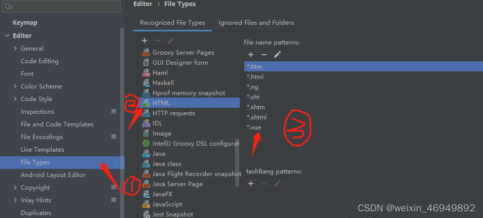The image size is (483, 218).
Task: Remove the selected file name pattern
Action: click(x=264, y=55)
